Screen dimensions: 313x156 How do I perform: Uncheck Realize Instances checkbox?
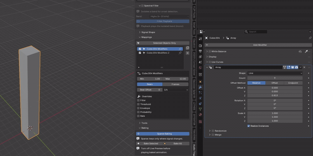point(248,126)
